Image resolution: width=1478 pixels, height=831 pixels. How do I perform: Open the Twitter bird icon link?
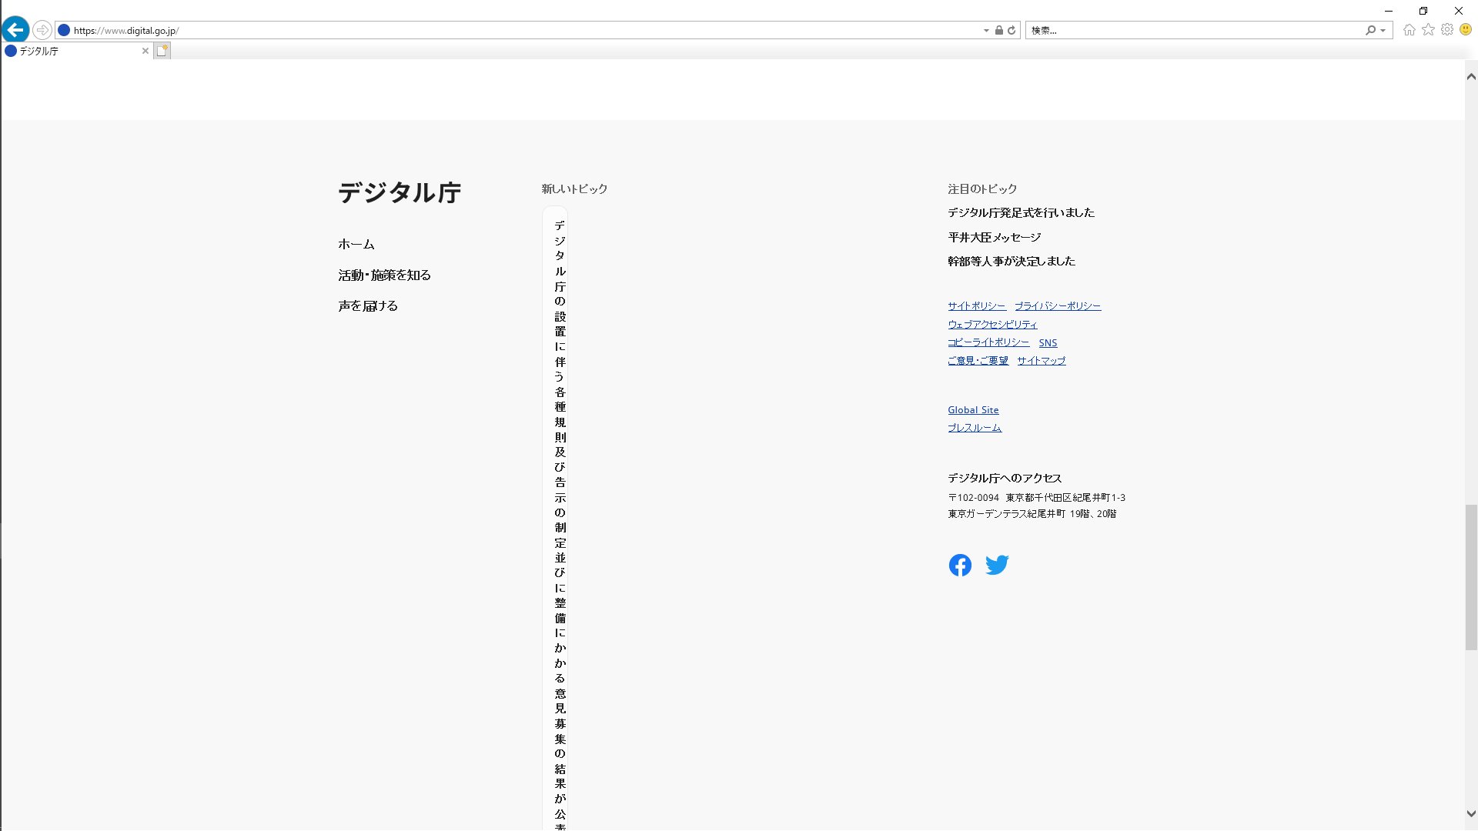[x=997, y=566]
